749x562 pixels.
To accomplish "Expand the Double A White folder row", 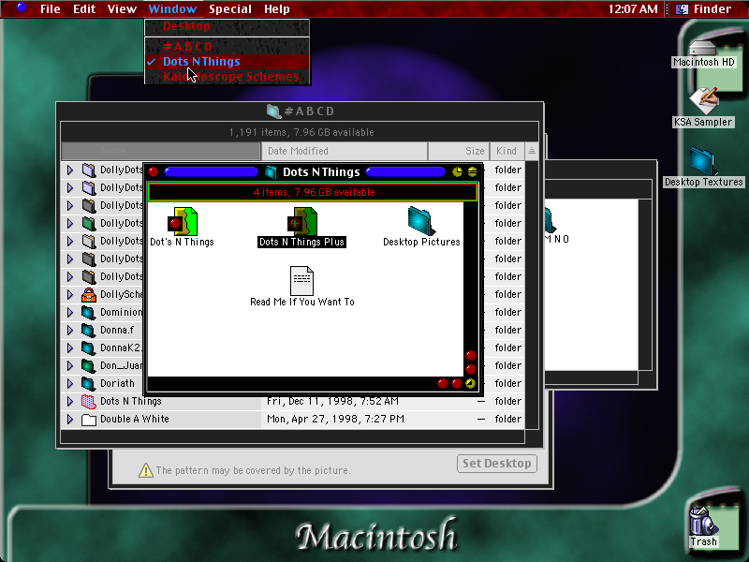I will click(70, 419).
